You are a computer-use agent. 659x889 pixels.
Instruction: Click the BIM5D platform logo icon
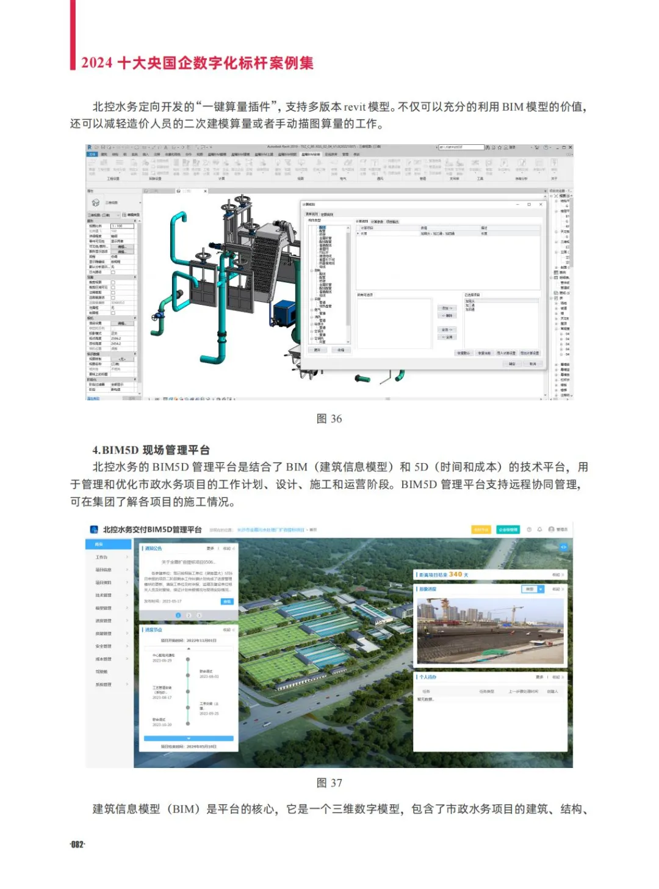[x=94, y=530]
